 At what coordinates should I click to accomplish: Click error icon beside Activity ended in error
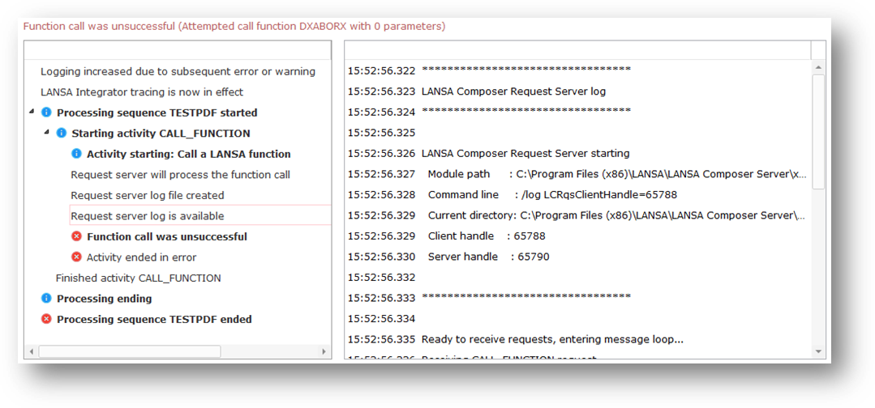click(x=76, y=257)
